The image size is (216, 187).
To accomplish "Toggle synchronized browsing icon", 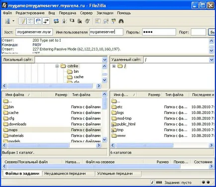I will (x=113, y=21).
